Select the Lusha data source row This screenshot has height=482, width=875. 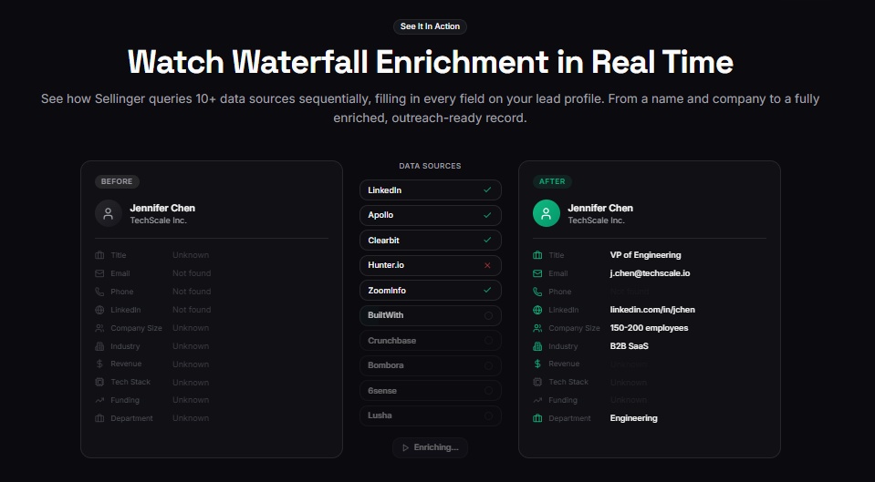pyautogui.click(x=431, y=415)
